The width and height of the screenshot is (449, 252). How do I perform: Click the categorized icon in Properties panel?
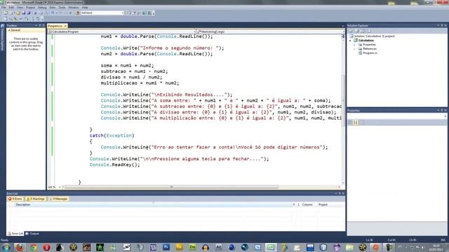coord(350,122)
